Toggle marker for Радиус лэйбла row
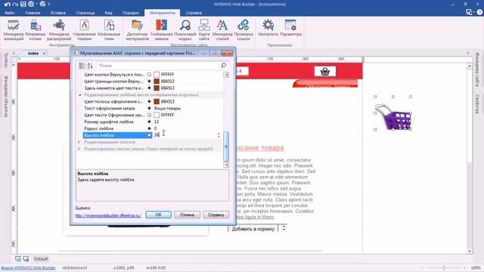The height and width of the screenshot is (272, 484). 150,128
